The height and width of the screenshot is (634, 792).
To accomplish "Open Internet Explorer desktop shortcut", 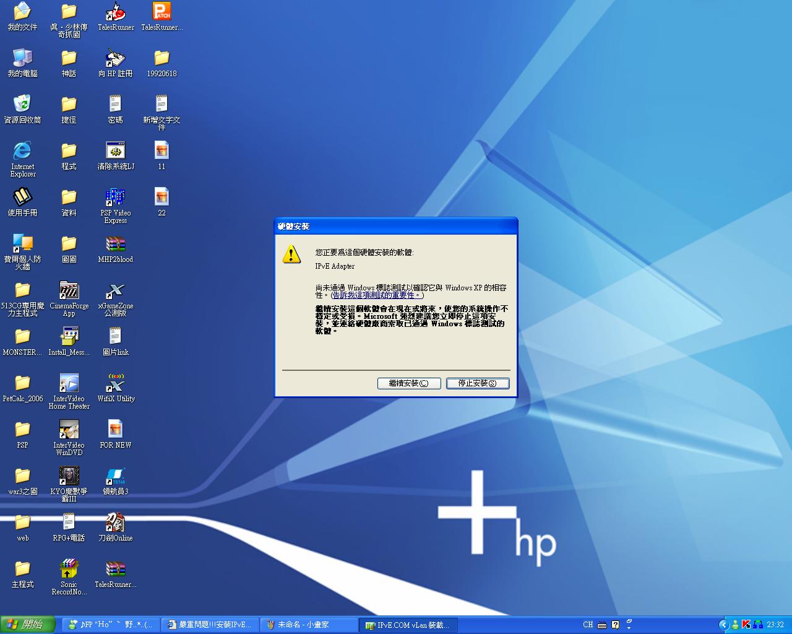I will point(22,150).
